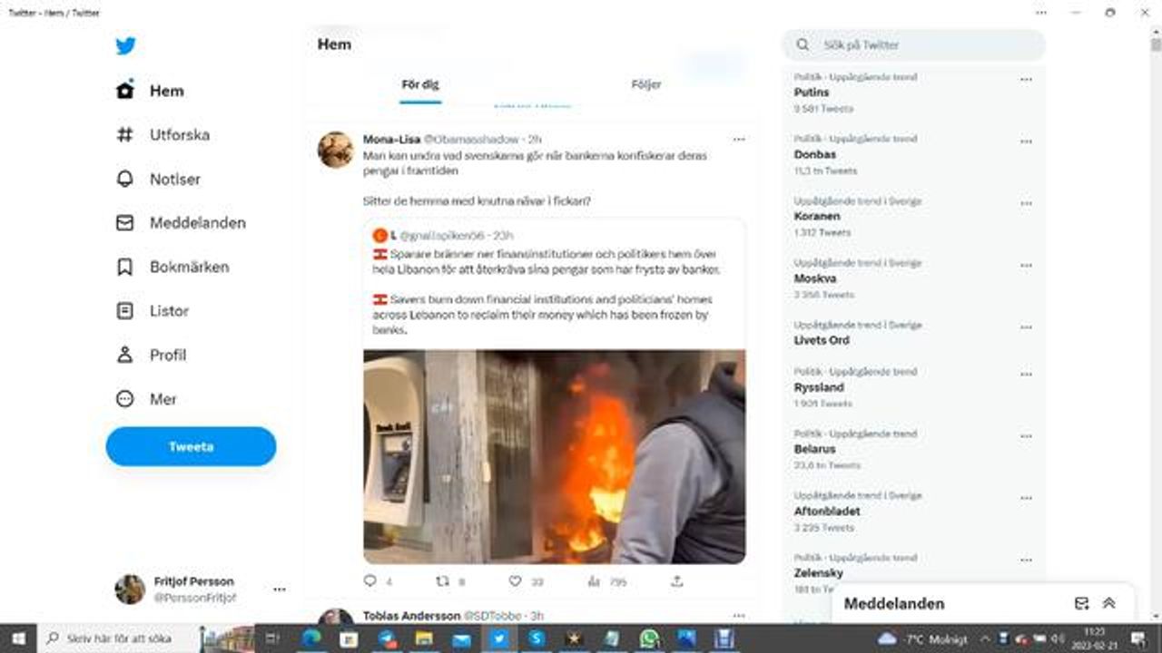
Task: Expand the Meddelanden drawer with double chevron
Action: 1108,604
